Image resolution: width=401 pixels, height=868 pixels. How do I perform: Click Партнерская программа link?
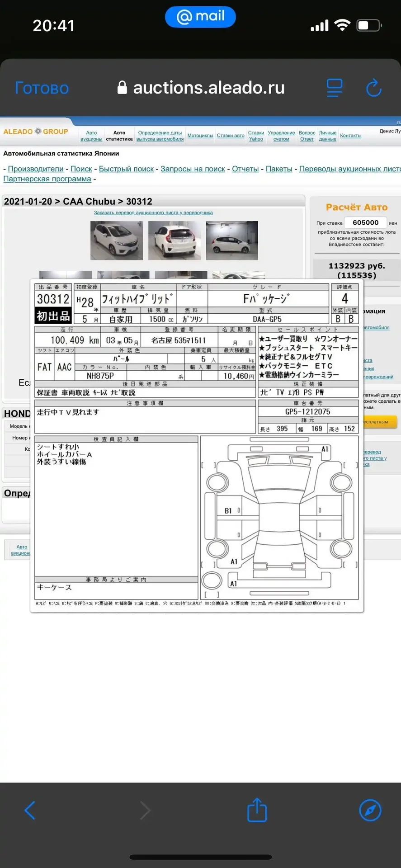click(47, 179)
